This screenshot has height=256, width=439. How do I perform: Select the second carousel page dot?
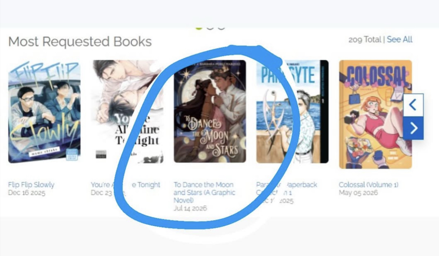point(210,27)
